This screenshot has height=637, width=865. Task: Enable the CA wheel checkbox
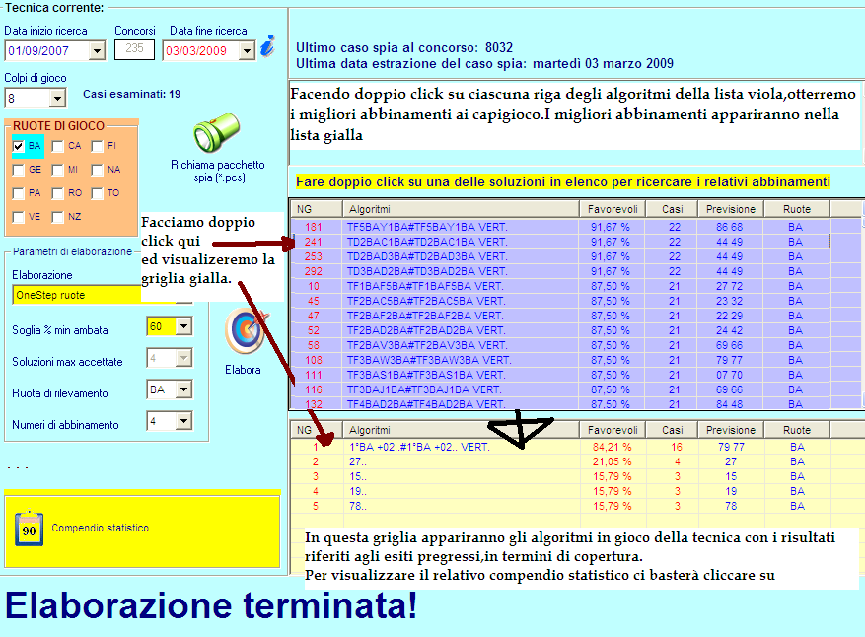(x=57, y=146)
